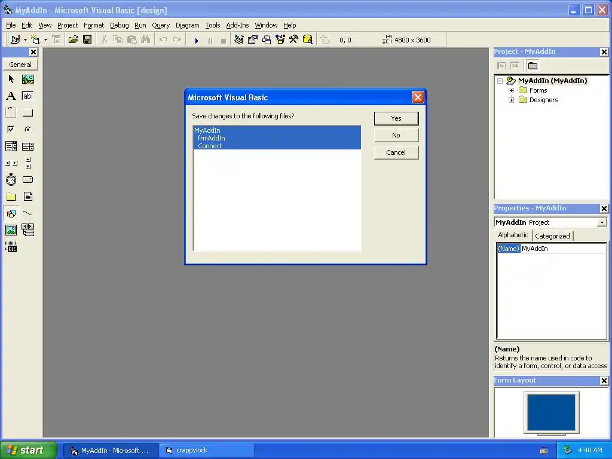Select the Timer control tool
The width and height of the screenshot is (612, 459).
point(11,179)
